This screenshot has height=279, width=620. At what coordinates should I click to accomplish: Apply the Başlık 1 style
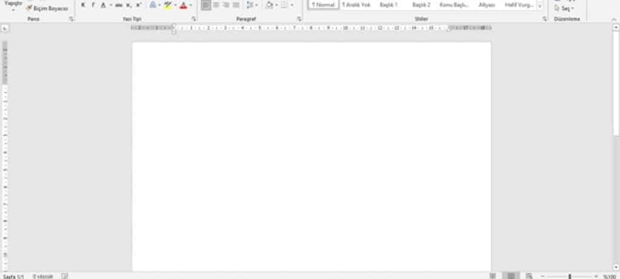pos(389,5)
